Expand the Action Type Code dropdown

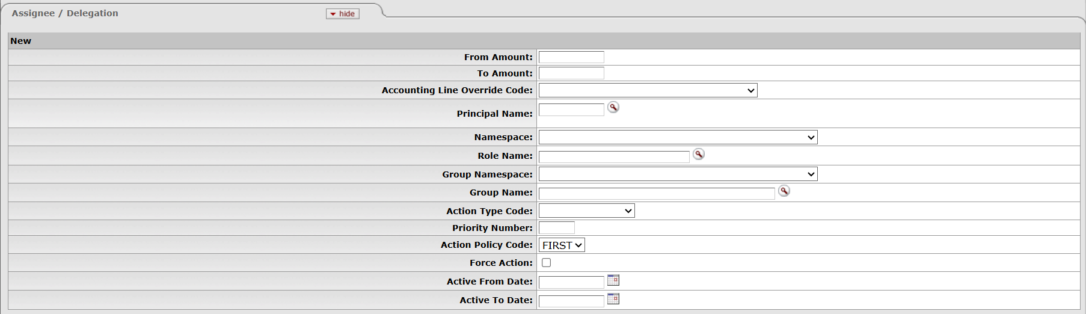[x=586, y=211]
